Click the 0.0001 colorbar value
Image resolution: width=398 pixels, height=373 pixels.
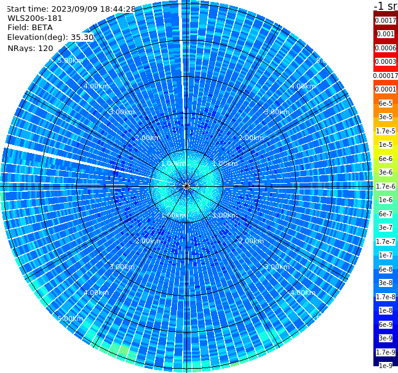(x=386, y=89)
